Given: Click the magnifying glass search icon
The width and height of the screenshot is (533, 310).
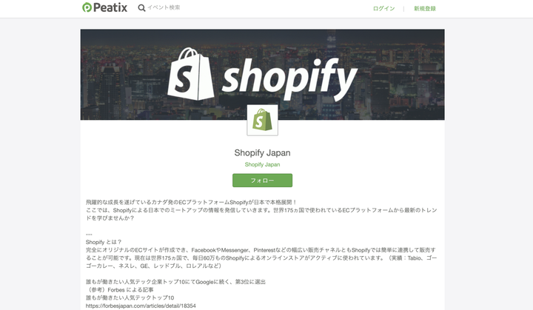Looking at the screenshot, I should (x=141, y=8).
